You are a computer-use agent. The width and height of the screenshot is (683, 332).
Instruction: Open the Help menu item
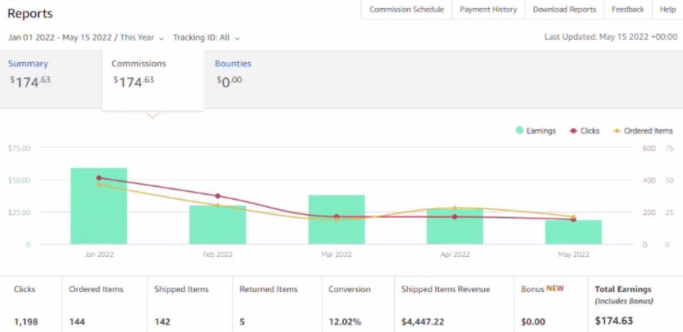(x=668, y=9)
